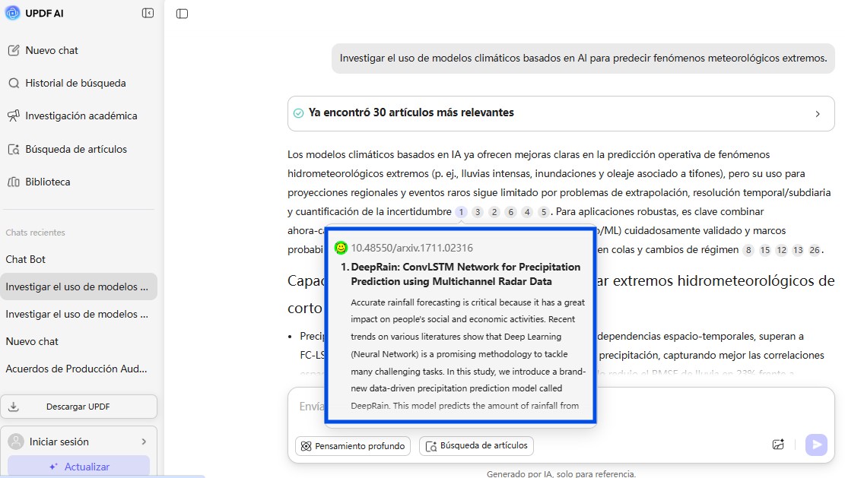Toggle the side panel icon beside the sidebar
Image resolution: width=845 pixels, height=478 pixels.
[x=182, y=14]
